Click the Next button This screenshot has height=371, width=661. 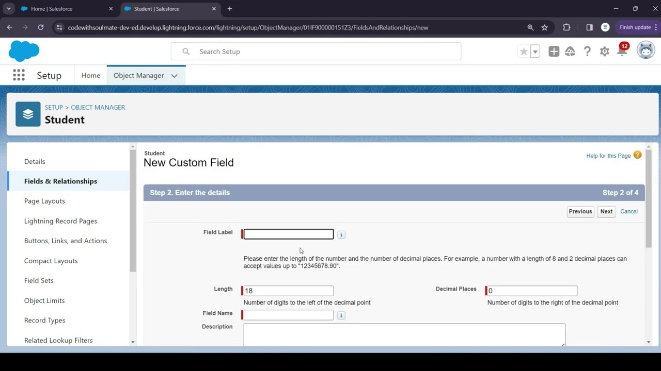606,211
